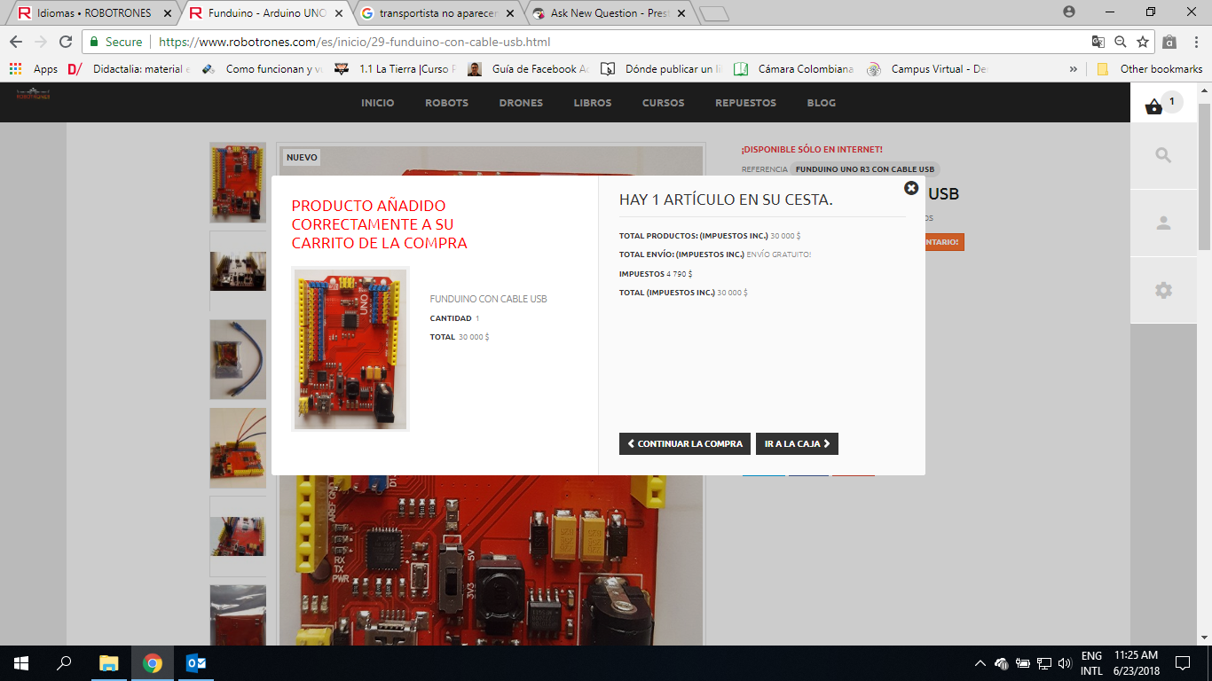Open Outlook from the taskbar
Image resolution: width=1212 pixels, height=681 pixels.
click(x=195, y=662)
